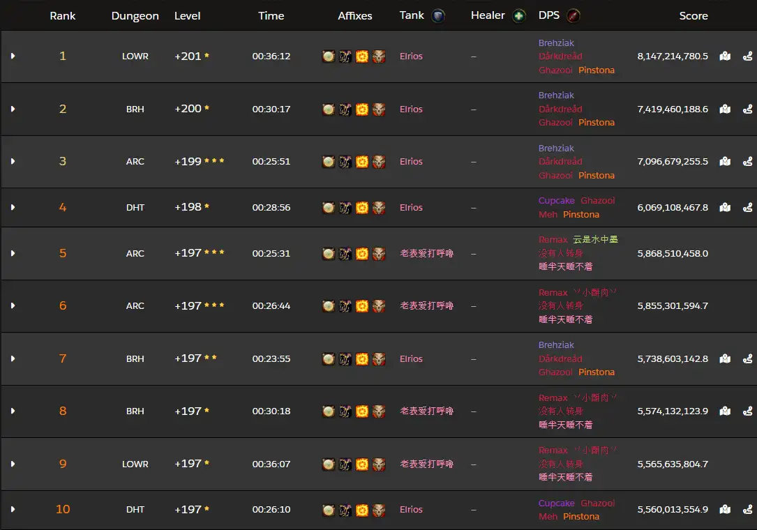Expand the rank 8 BRH row arrow
The width and height of the screenshot is (757, 530).
[13, 411]
